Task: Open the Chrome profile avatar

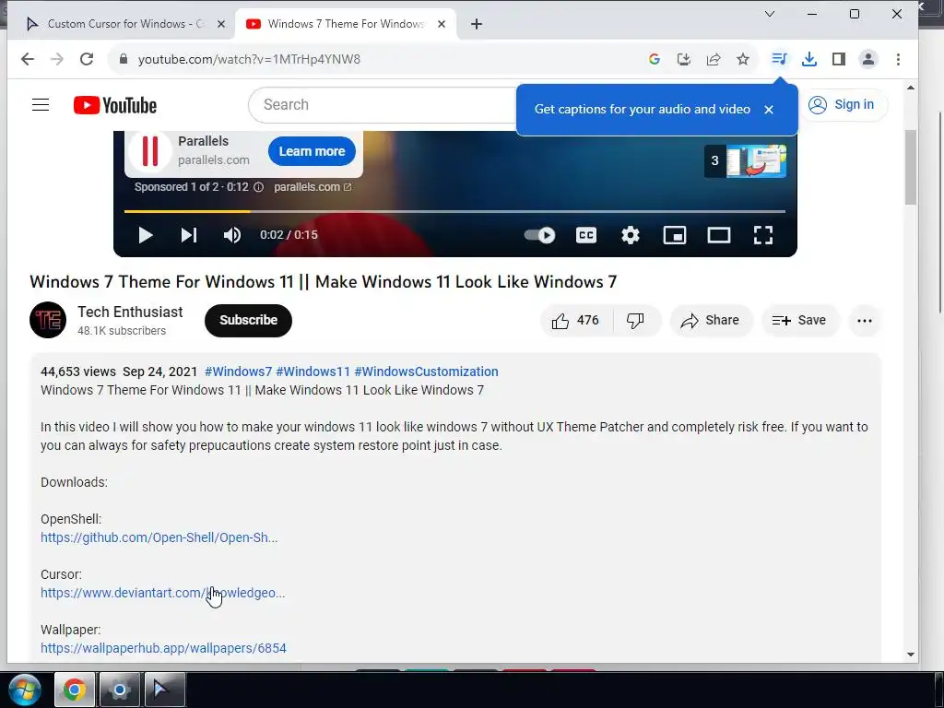Action: tap(868, 59)
